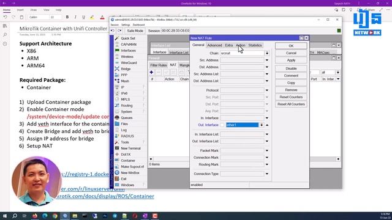Open Quick Set in Winbox sidebar
The image size is (392, 220).
coord(128,38)
